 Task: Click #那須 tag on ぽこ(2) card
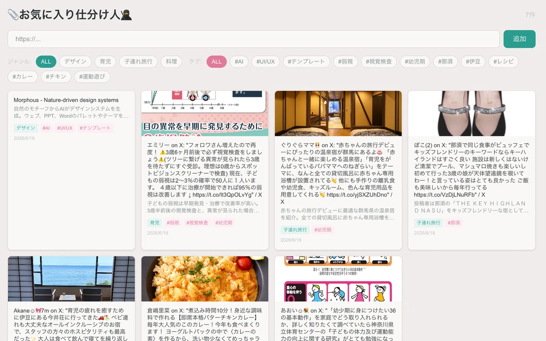[454, 223]
